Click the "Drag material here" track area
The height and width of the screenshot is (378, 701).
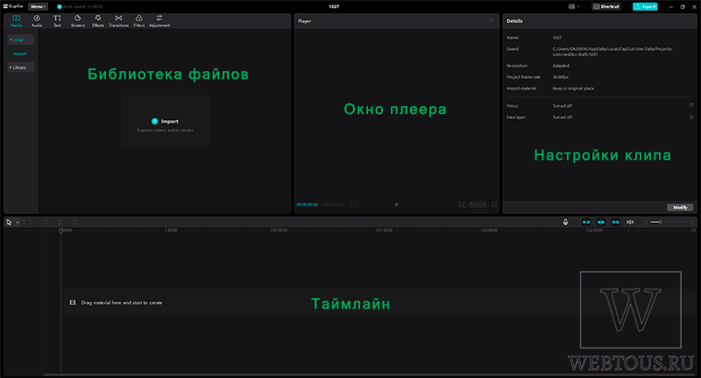(x=379, y=303)
